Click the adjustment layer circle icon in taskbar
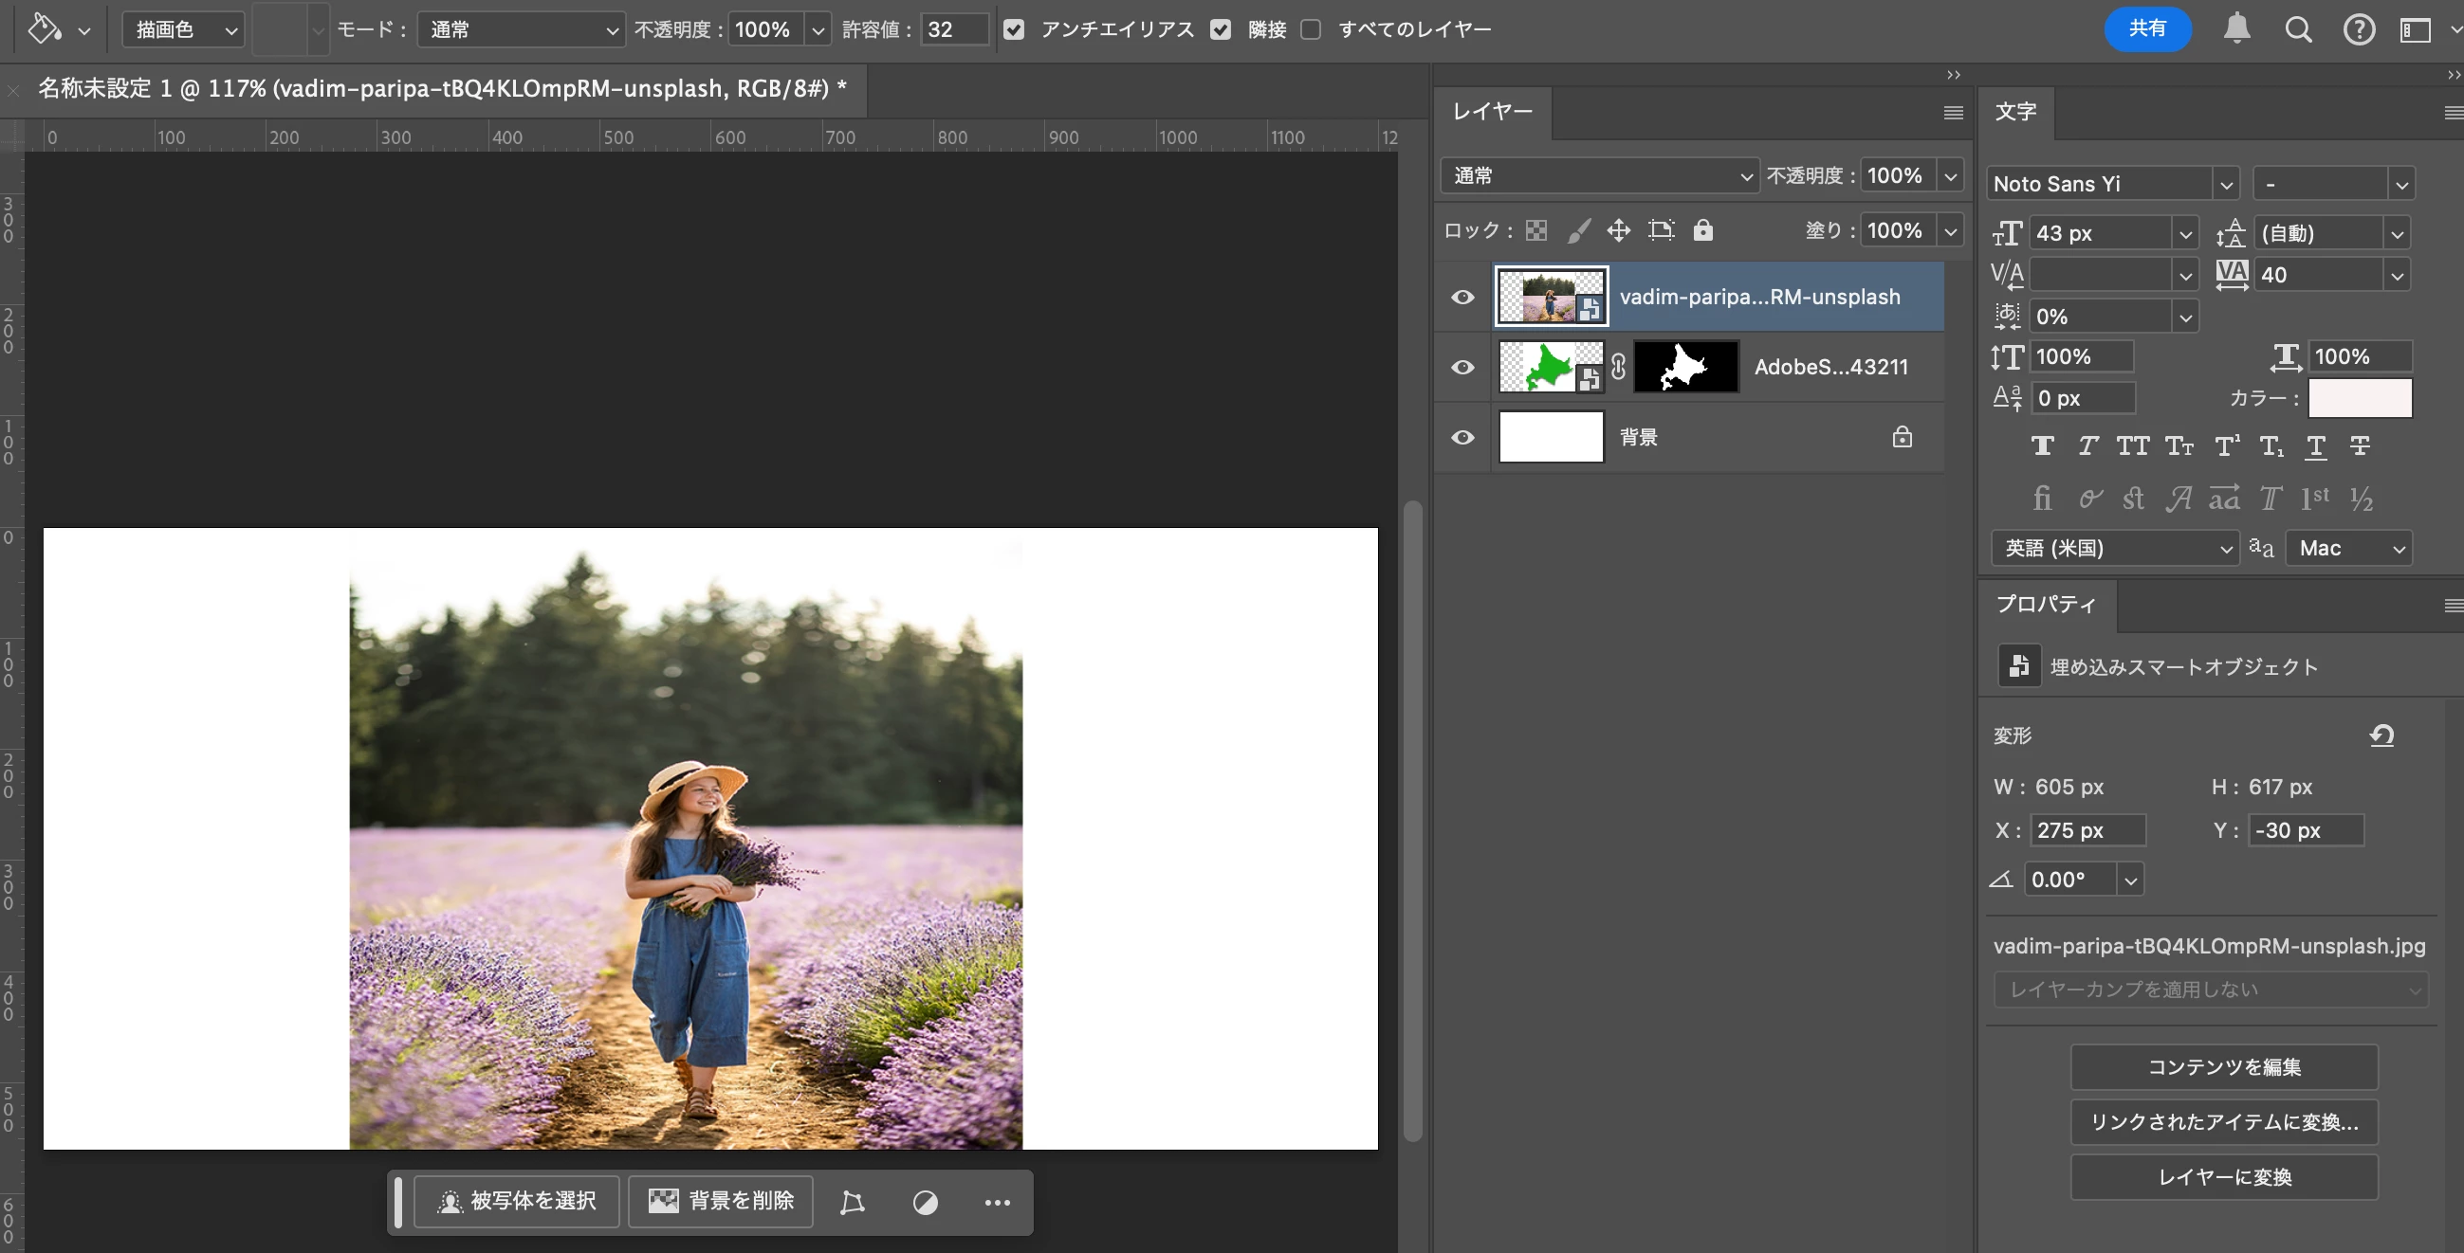This screenshot has width=2464, height=1253. (x=925, y=1203)
